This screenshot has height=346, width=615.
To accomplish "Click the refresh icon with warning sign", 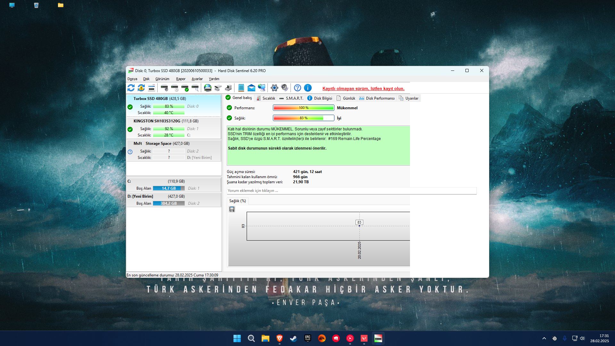I will (x=141, y=88).
